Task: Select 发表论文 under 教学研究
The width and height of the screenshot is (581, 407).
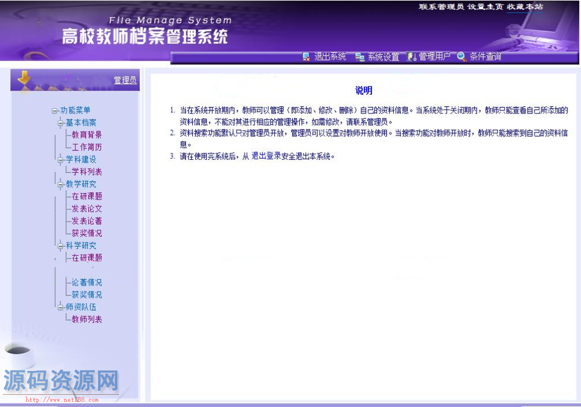Action: click(87, 209)
